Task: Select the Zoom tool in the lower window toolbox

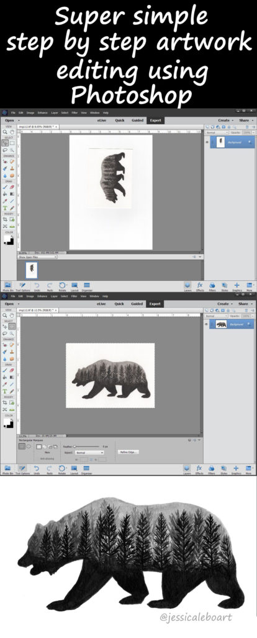Action: coord(5,315)
